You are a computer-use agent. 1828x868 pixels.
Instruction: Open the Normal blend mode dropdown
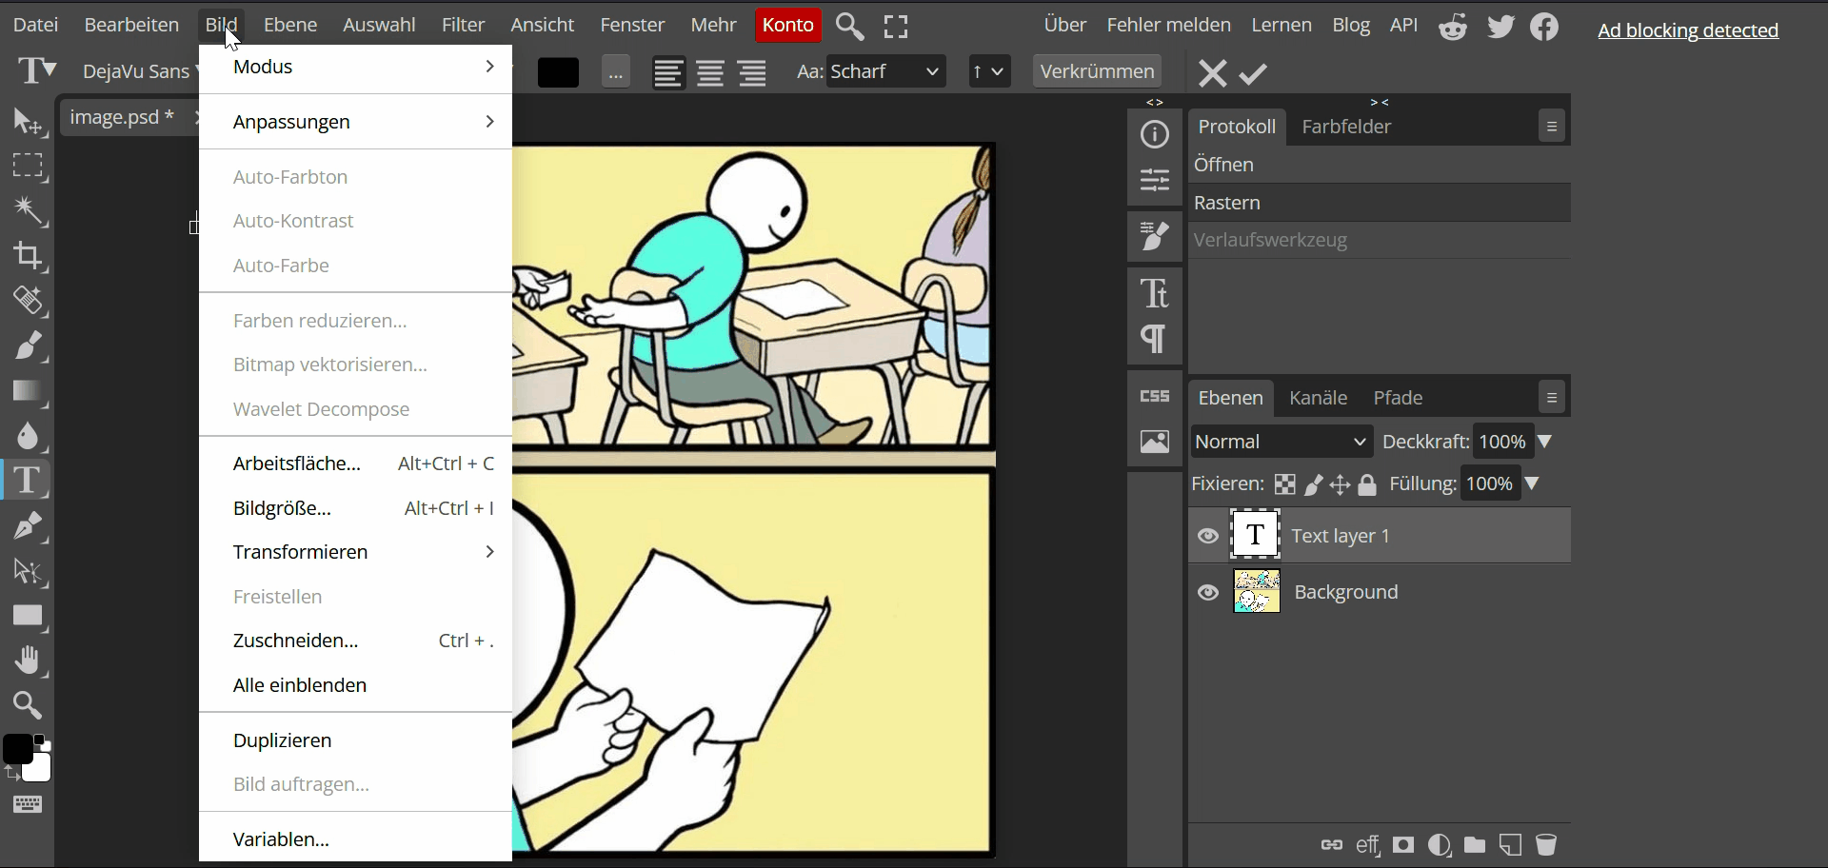click(1282, 442)
